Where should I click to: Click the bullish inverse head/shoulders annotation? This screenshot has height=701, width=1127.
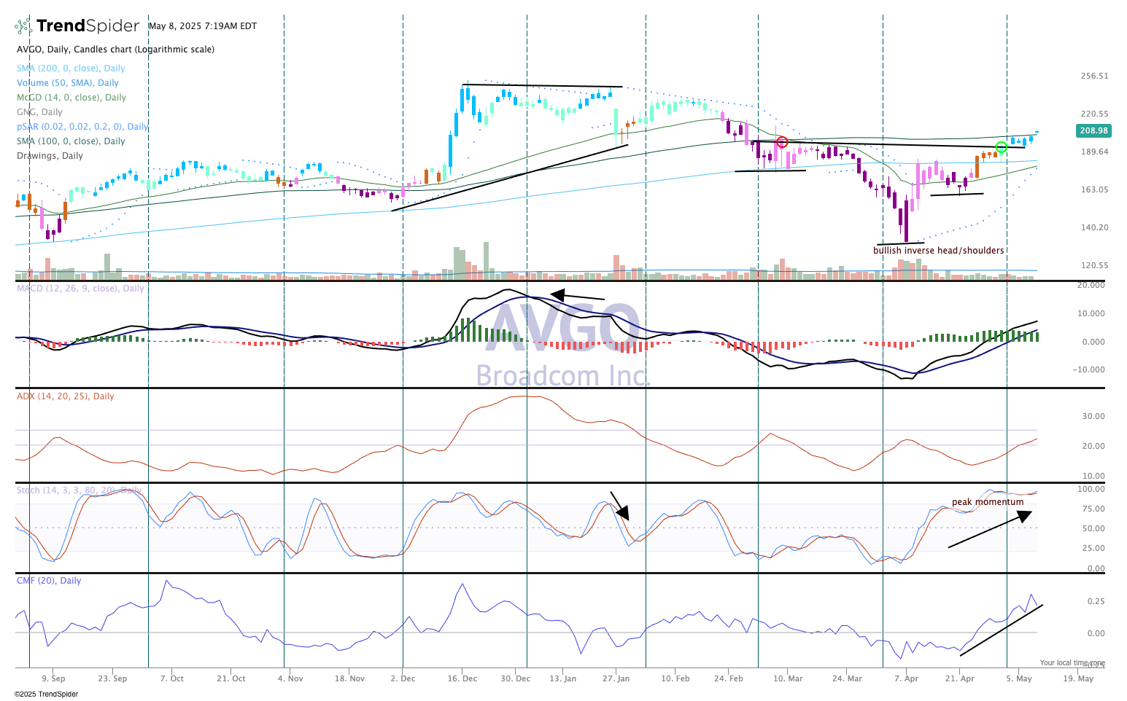coord(938,251)
